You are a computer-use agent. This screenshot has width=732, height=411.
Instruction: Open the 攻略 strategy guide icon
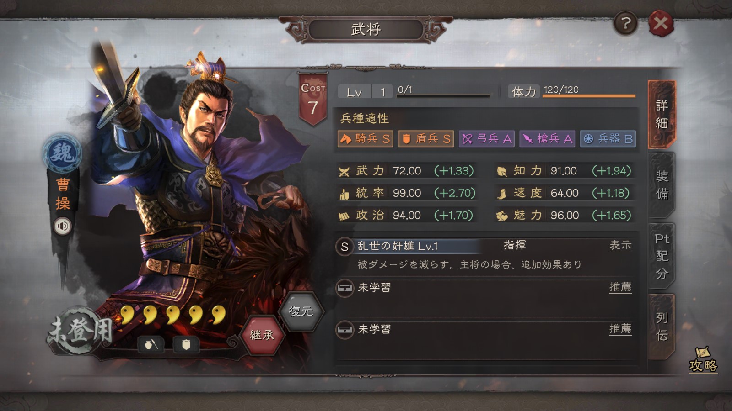[703, 360]
